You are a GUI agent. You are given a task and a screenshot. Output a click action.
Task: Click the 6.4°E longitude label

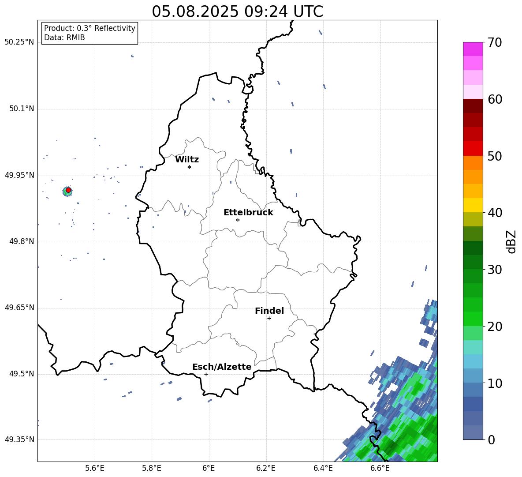pos(323,468)
